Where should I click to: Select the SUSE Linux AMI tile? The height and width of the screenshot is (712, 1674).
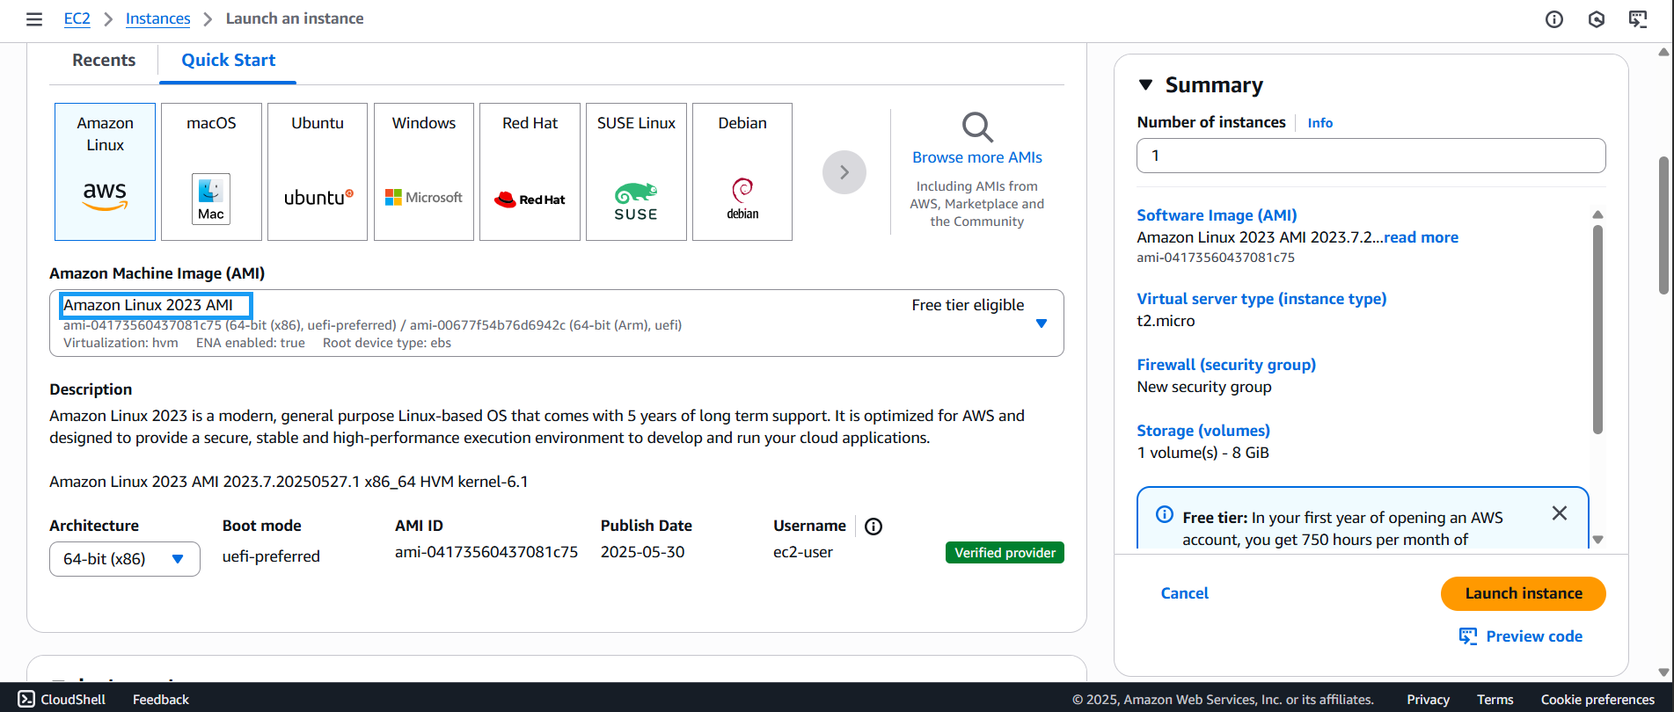[636, 171]
